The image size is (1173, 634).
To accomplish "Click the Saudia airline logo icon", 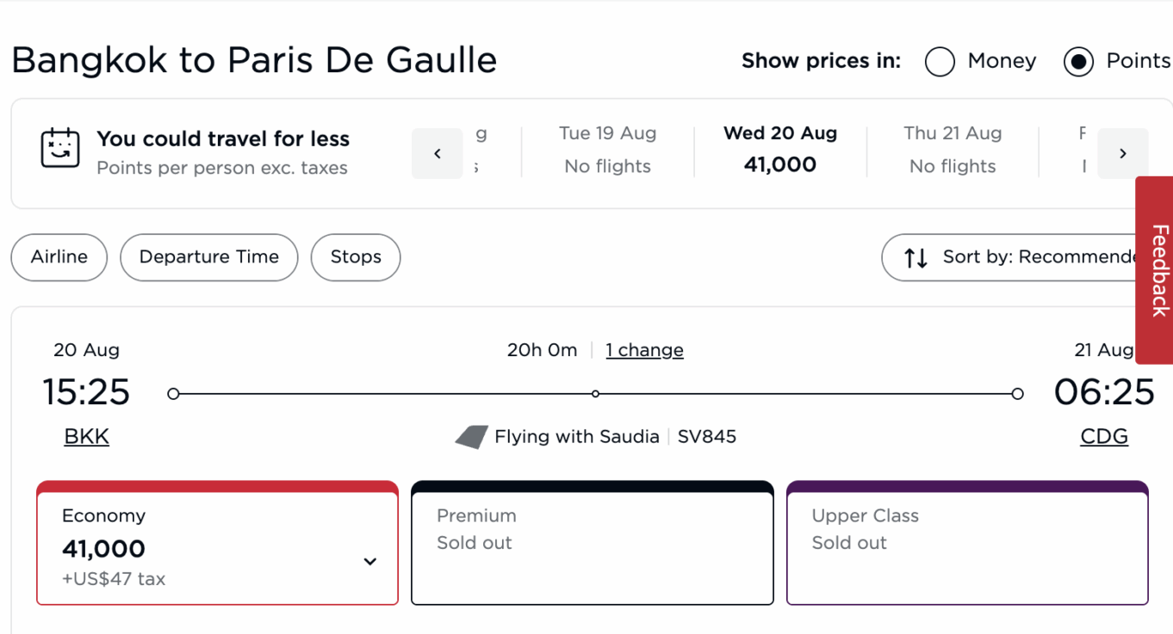I will pyautogui.click(x=471, y=437).
